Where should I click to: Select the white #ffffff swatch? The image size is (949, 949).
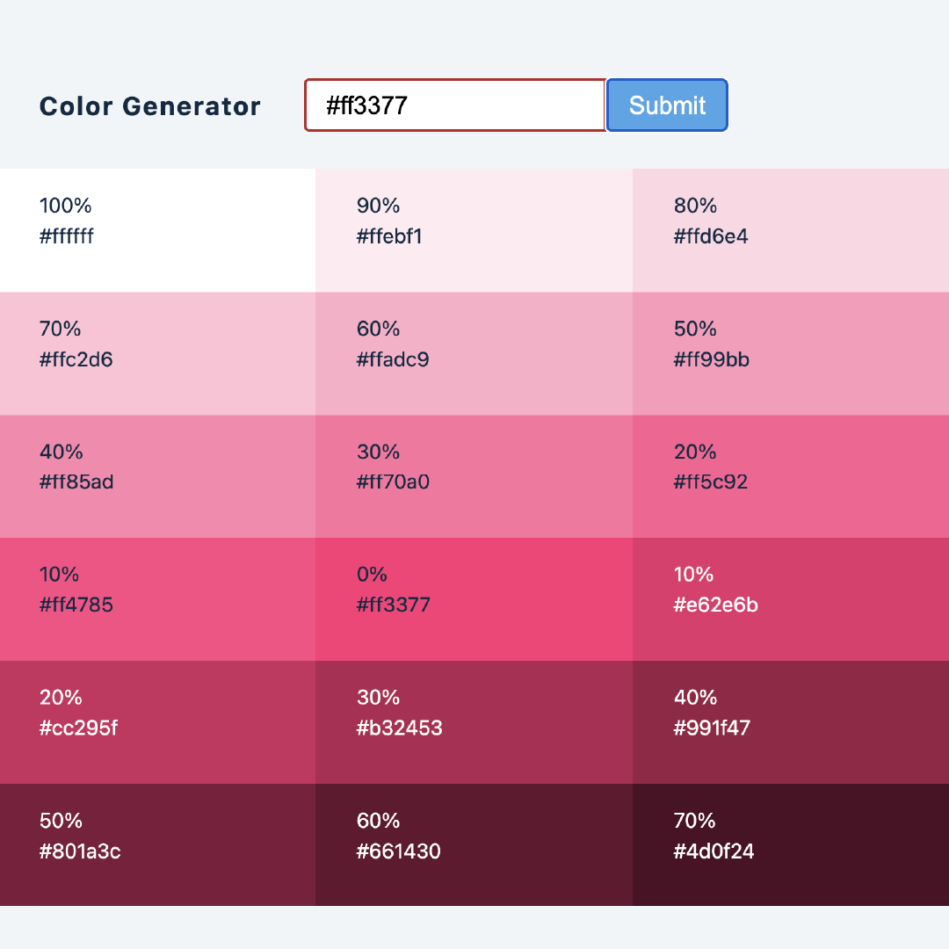[157, 229]
